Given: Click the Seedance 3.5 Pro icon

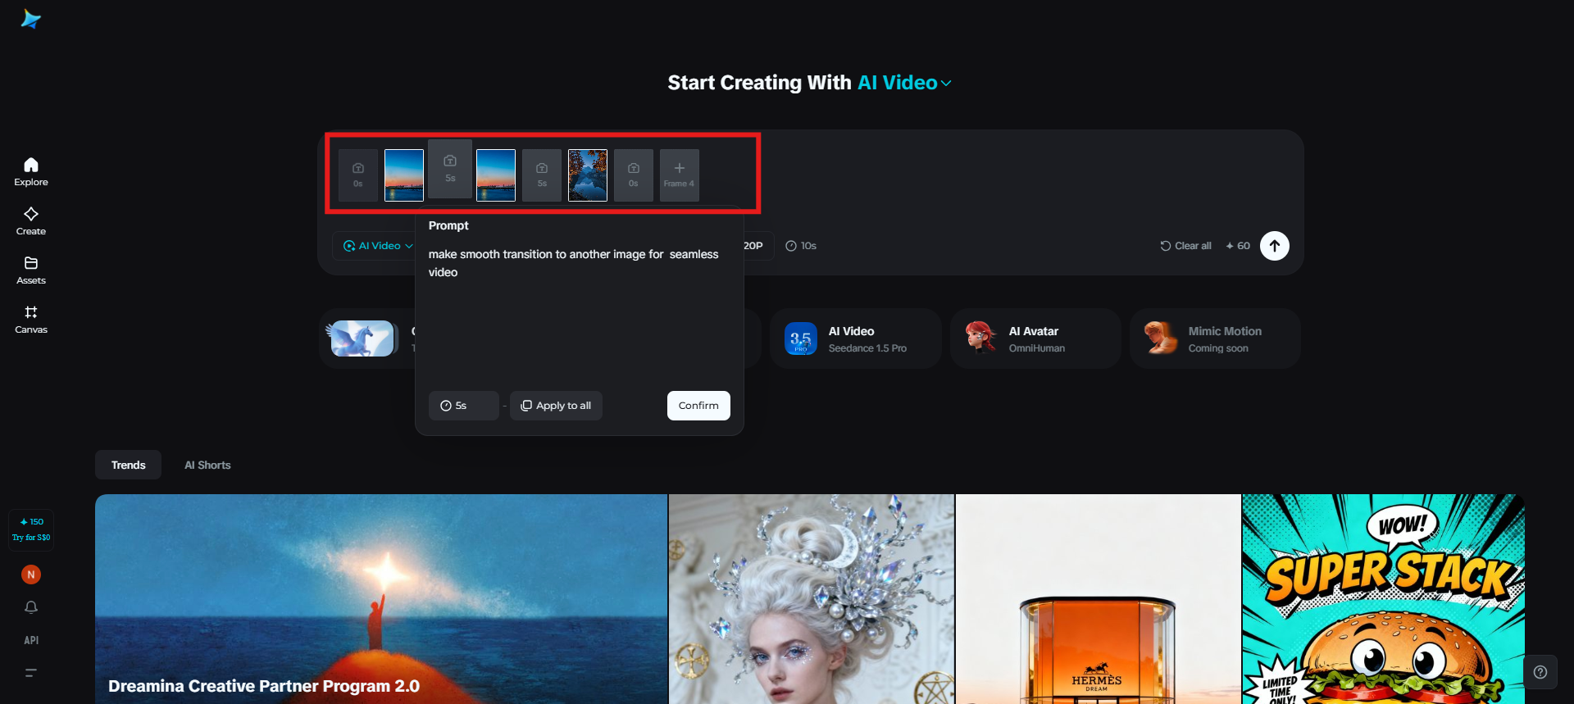Looking at the screenshot, I should pyautogui.click(x=801, y=338).
